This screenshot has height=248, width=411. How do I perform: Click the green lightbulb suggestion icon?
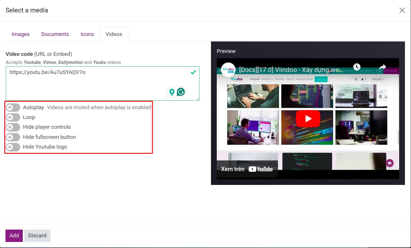point(172,92)
